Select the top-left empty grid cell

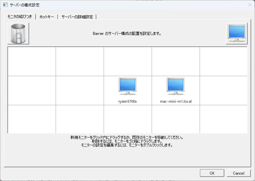coord(32,61)
